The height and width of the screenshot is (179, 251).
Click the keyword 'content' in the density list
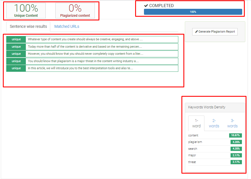(193, 136)
